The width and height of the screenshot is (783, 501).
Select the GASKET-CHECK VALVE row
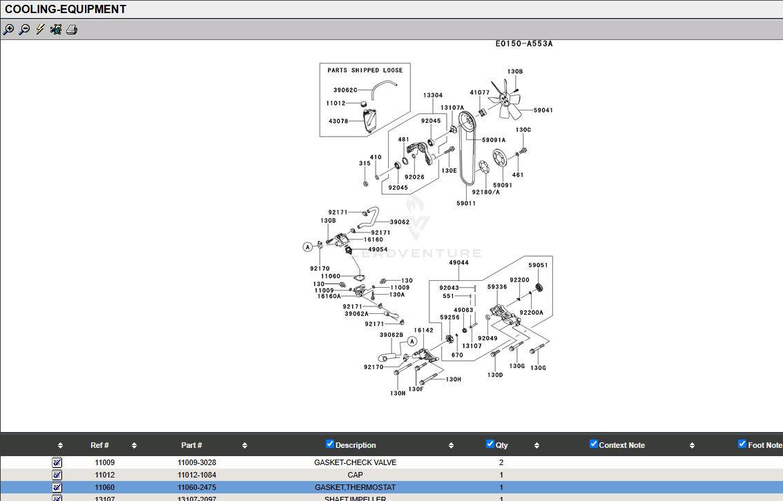click(355, 462)
